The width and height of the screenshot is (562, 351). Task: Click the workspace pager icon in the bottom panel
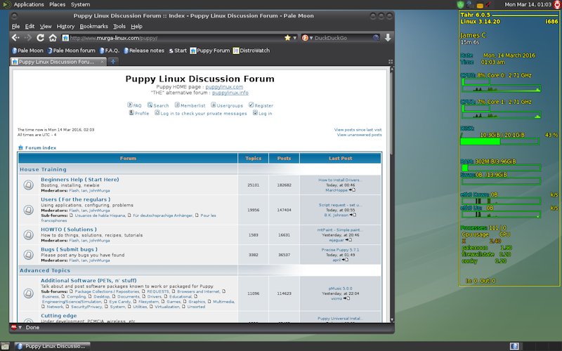coord(514,346)
